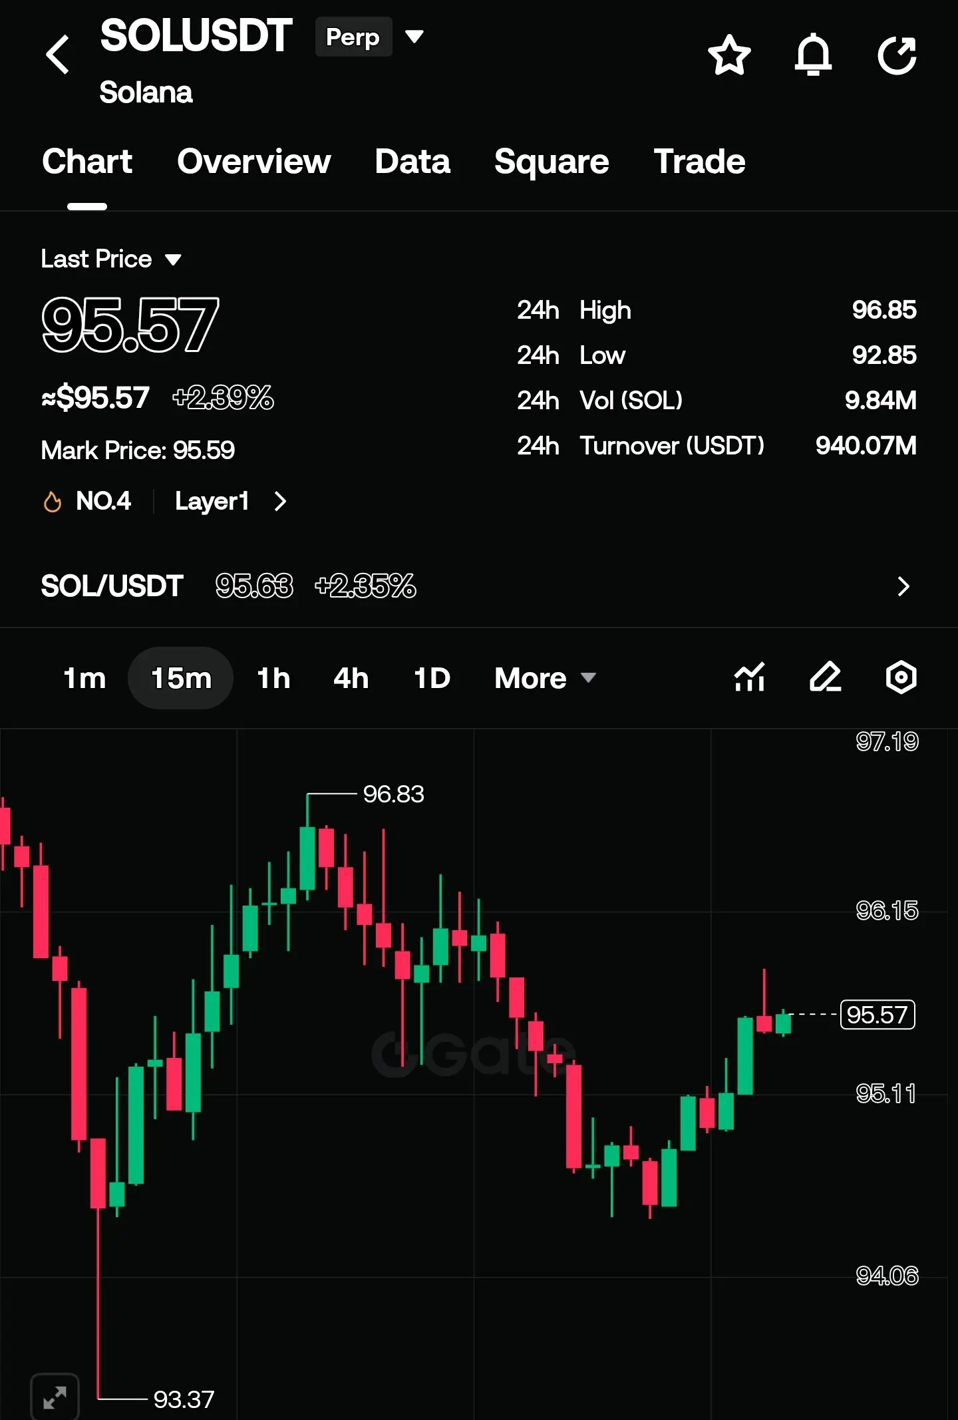
Task: Select the 1h timeframe
Action: coord(273,678)
